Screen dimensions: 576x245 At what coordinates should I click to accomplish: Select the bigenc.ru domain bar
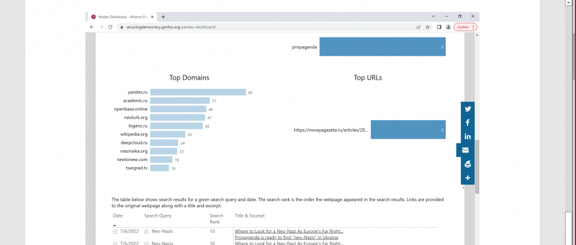pyautogui.click(x=176, y=126)
